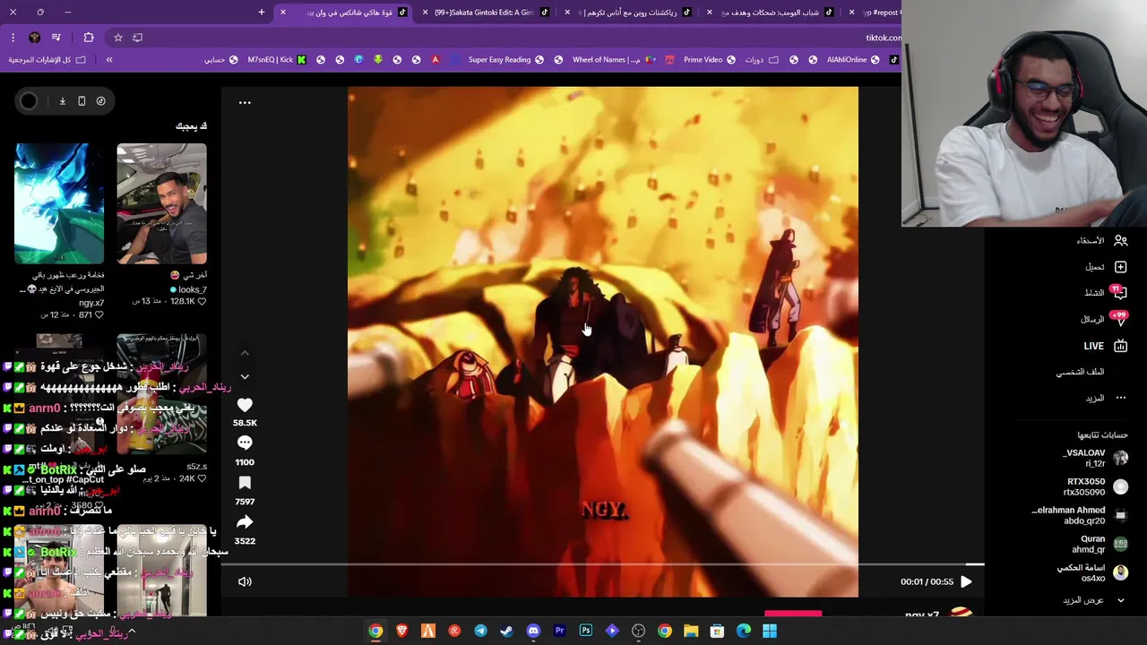Open 'كل الإشارات المرجعية' all bookmarks folder
The width and height of the screenshot is (1147, 645).
coord(47,60)
